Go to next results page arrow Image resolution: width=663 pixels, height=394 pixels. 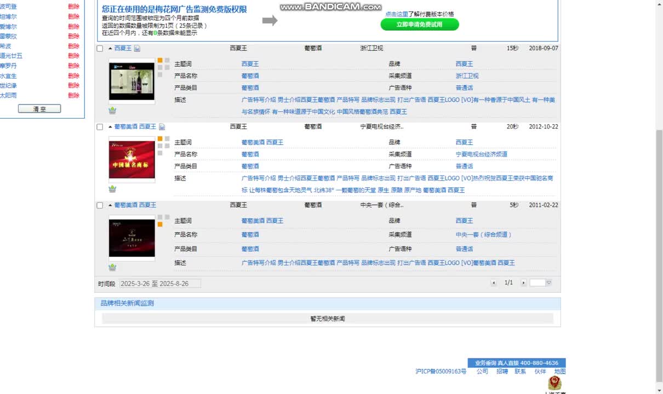coord(523,283)
